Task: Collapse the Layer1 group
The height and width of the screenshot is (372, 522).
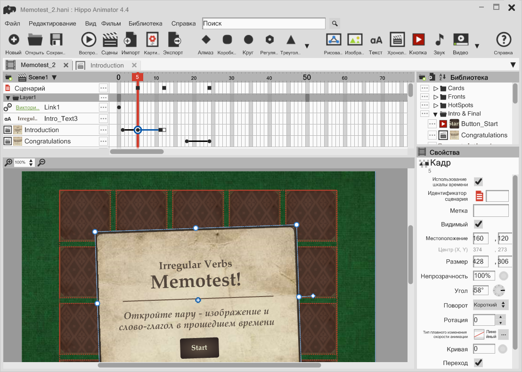Action: pyautogui.click(x=8, y=98)
